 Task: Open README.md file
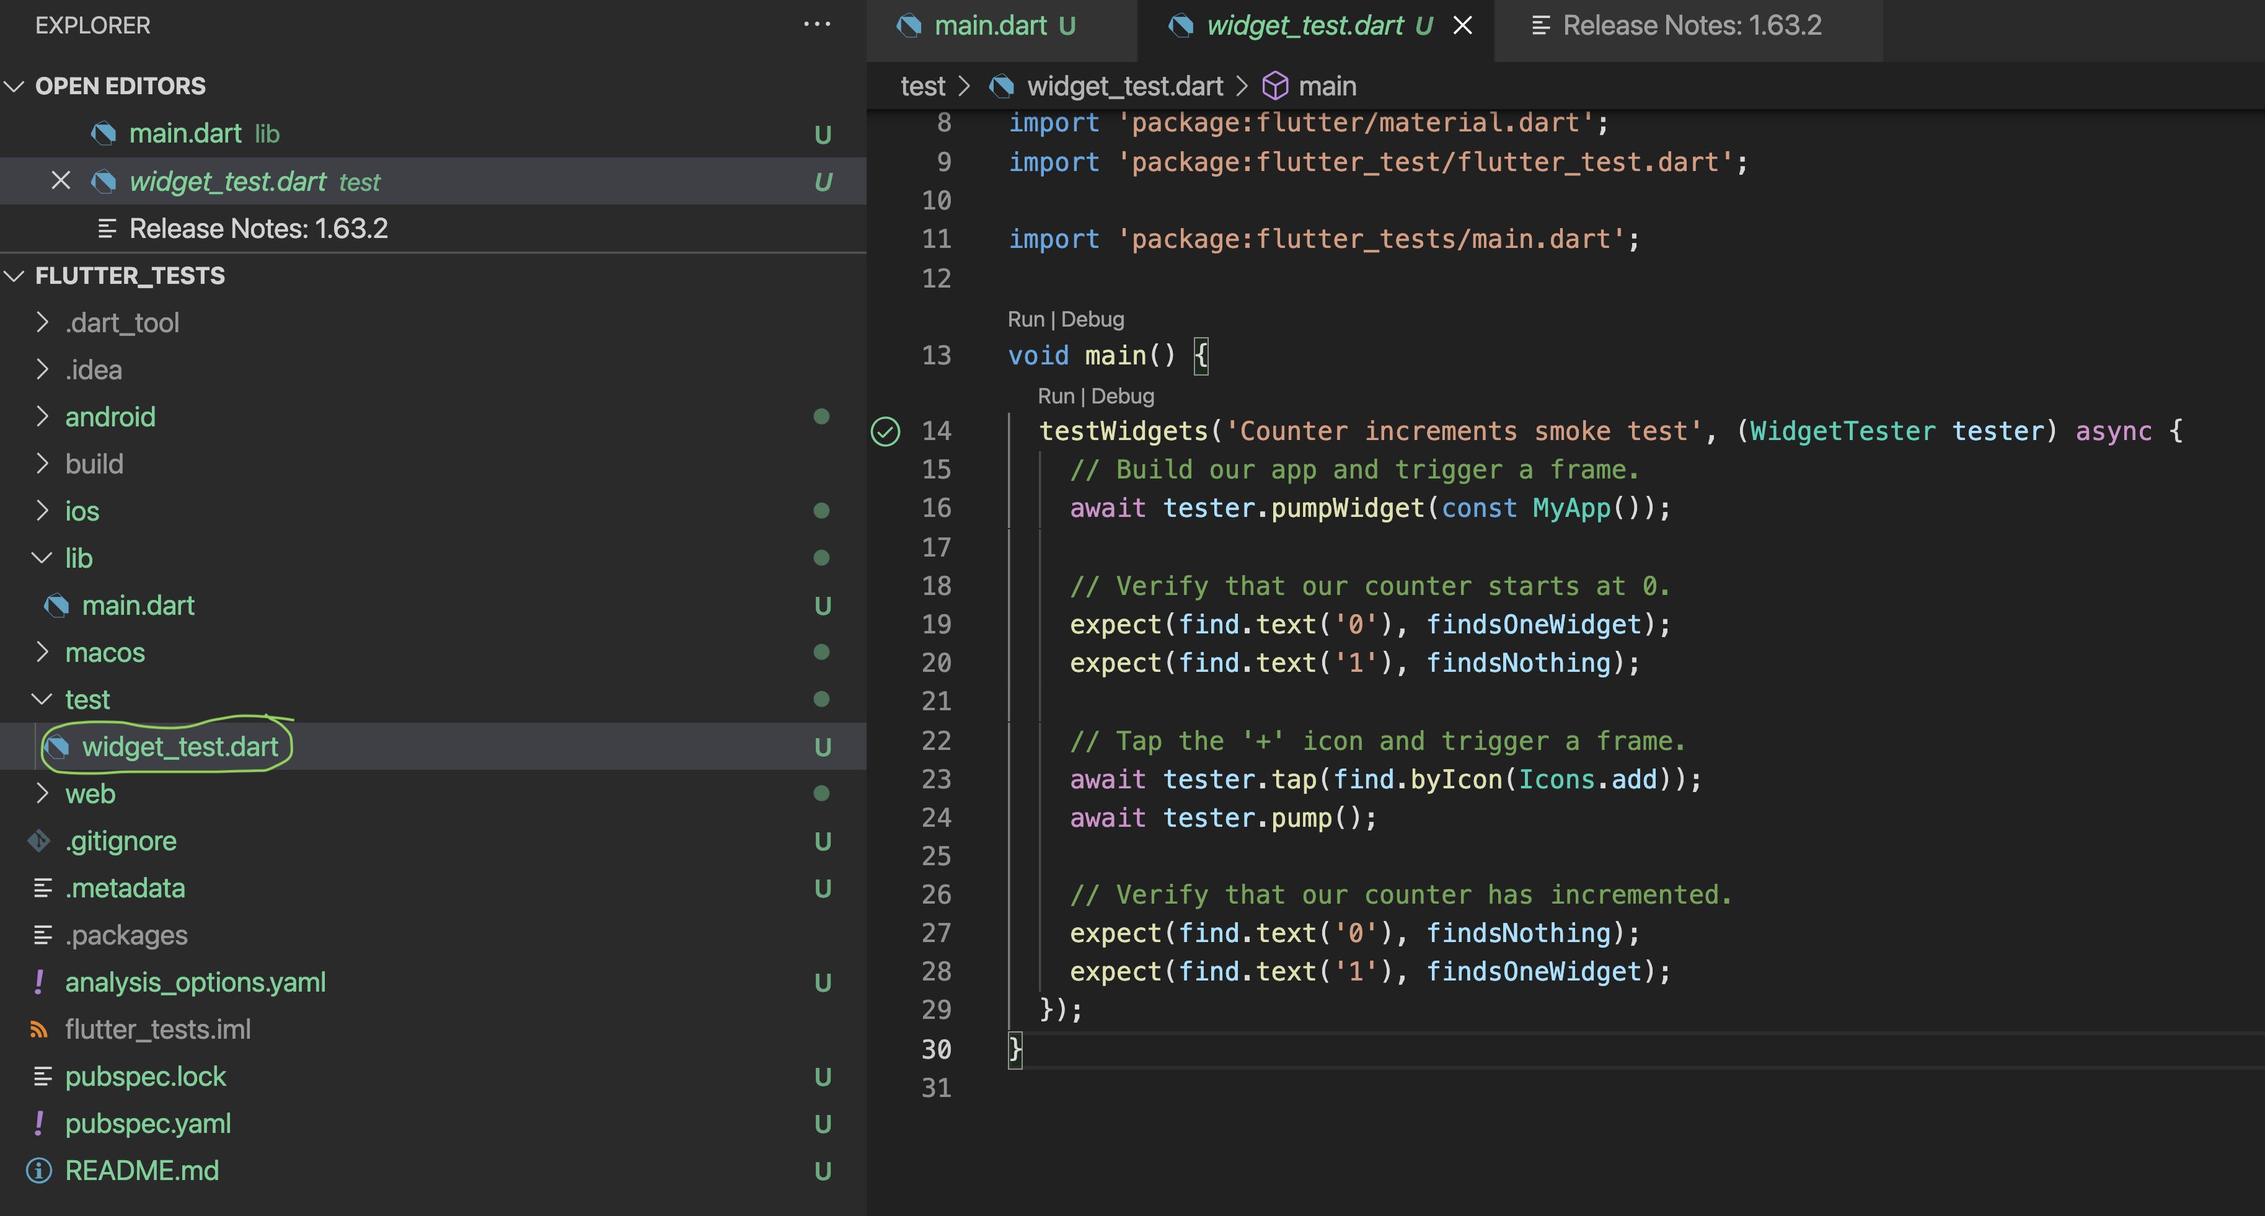coord(433,1170)
